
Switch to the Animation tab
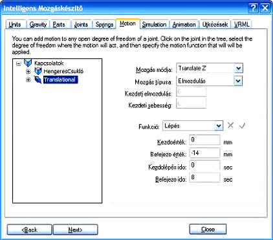[x=184, y=25]
